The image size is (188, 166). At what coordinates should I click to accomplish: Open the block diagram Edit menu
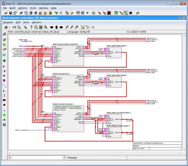[x=18, y=22]
